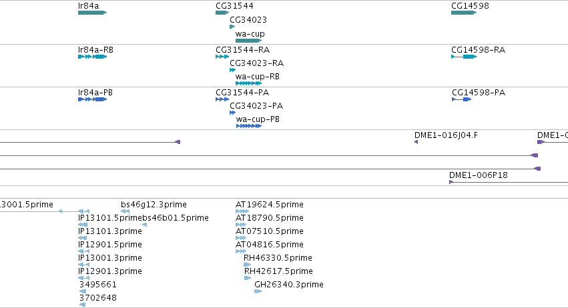The image size is (568, 308).
Task: Select the IP13101.5prime EST label
Action: (x=108, y=218)
